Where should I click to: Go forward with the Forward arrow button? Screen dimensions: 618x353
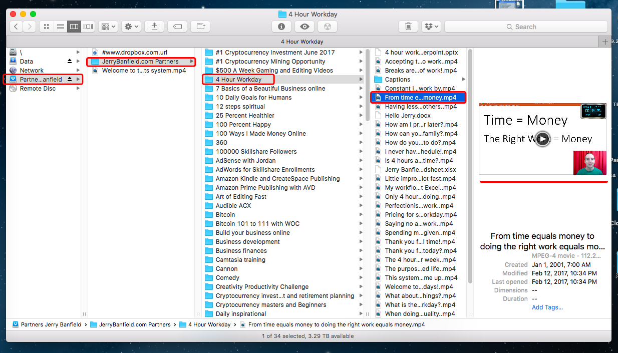[30, 27]
